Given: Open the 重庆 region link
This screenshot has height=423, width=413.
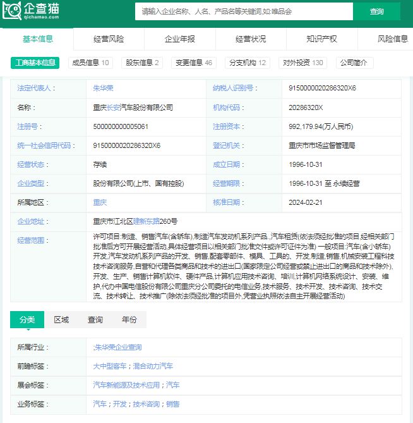Looking at the screenshot, I should 100,202.
